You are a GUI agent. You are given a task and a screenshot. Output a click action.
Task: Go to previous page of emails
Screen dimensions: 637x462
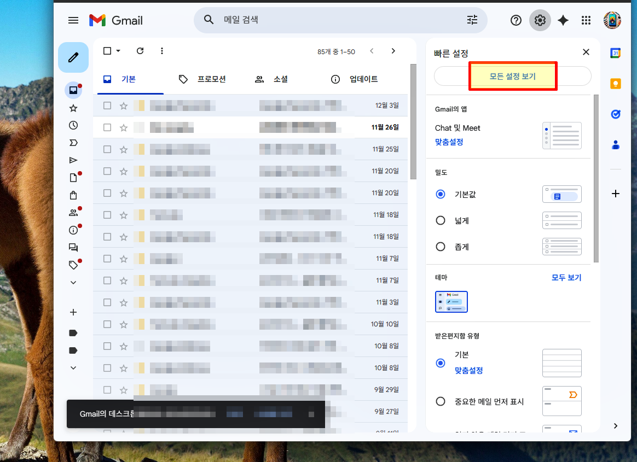click(372, 51)
